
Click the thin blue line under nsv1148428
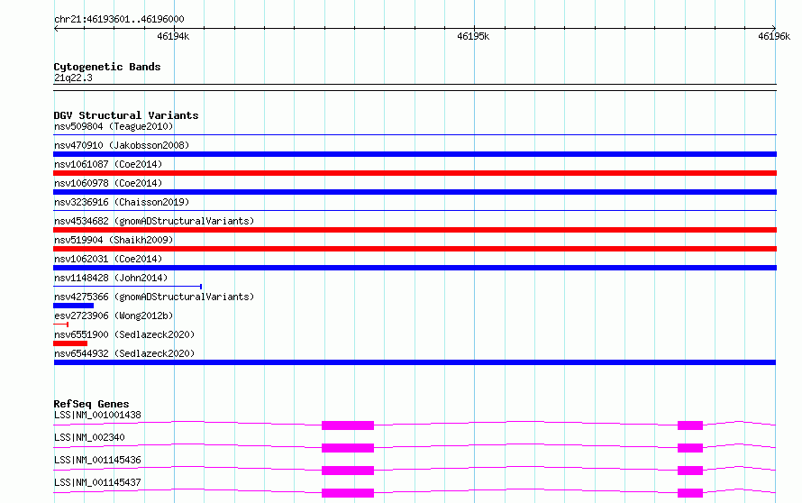coord(127,287)
